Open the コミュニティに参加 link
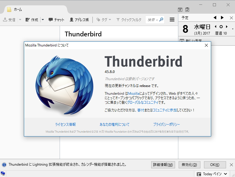This screenshot has height=177, width=235. (x=165, y=110)
